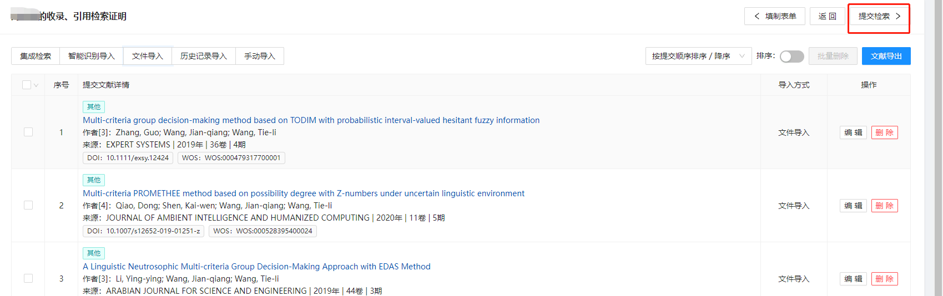Viewport: 943px width, 296px height.
Task: Click the 提交检索 submit search button
Action: coord(879,17)
